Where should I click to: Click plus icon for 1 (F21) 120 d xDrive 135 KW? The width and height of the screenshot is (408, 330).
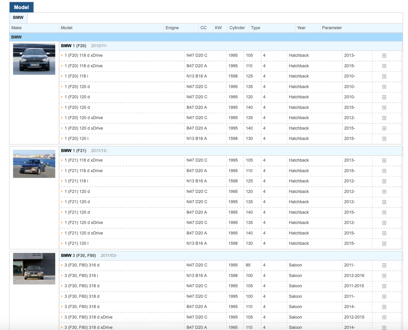384,223
